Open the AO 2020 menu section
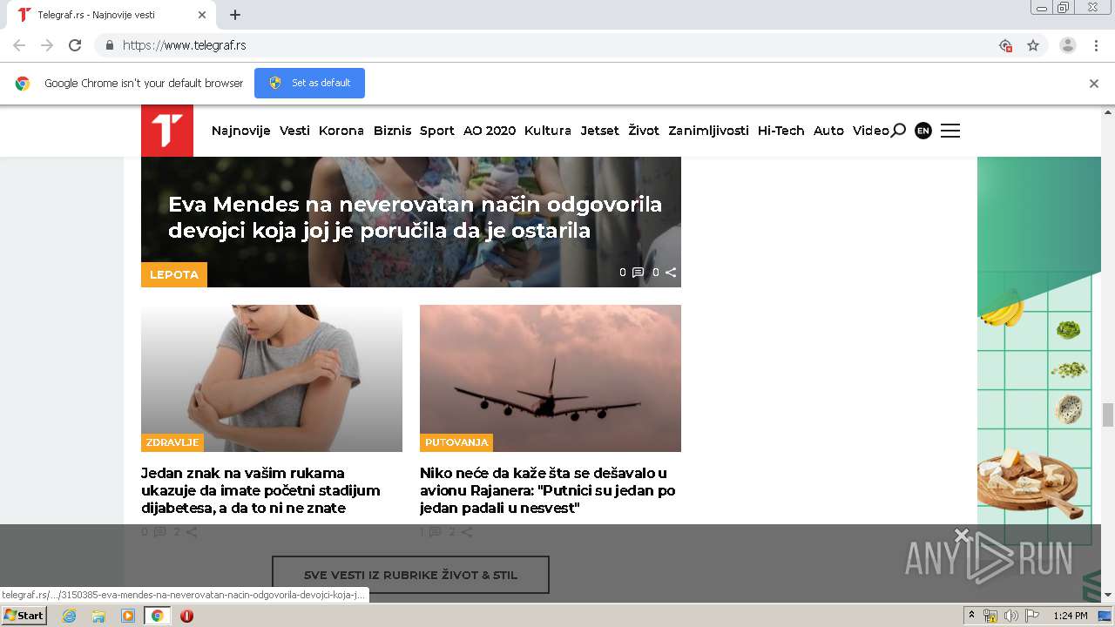 point(490,131)
